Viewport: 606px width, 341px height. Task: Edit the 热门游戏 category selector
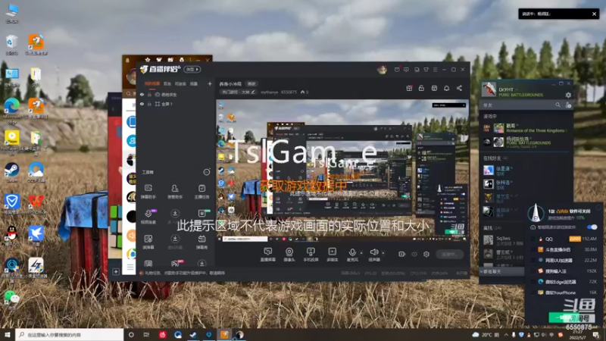239,92
